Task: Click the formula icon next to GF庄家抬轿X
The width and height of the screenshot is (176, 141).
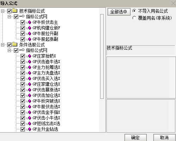Action: 29,56
